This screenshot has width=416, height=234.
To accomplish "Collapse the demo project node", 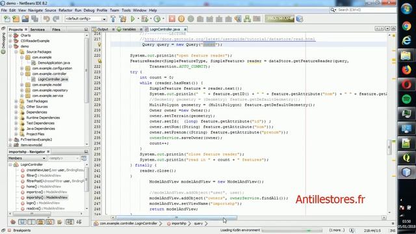I will click(x=10, y=46).
